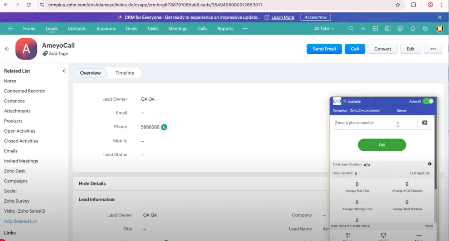Open the Chrome profile icon
449x241 pixels.
(x=430, y=5)
